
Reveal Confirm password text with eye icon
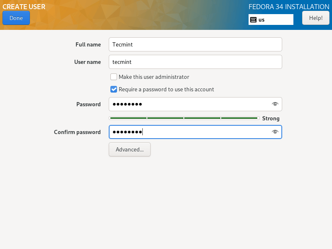[275, 132]
